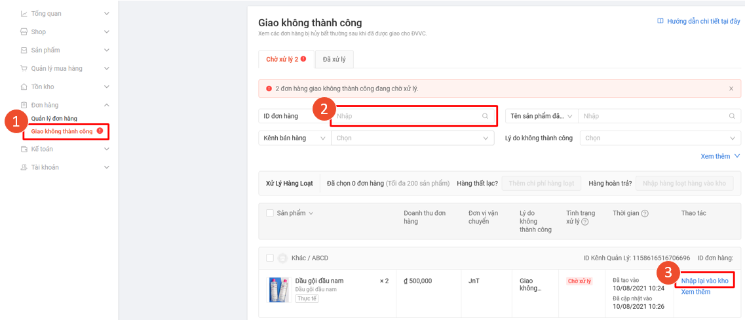Open Quản lý đơn hàng in sidebar
This screenshot has height=320, width=745.
(x=54, y=119)
